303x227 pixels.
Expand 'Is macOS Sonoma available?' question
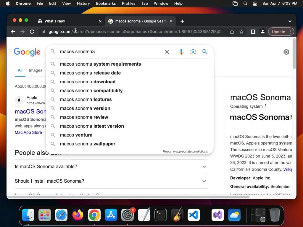111,167
